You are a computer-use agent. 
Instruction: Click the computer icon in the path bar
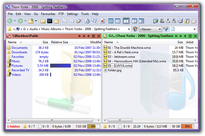tap(18, 29)
